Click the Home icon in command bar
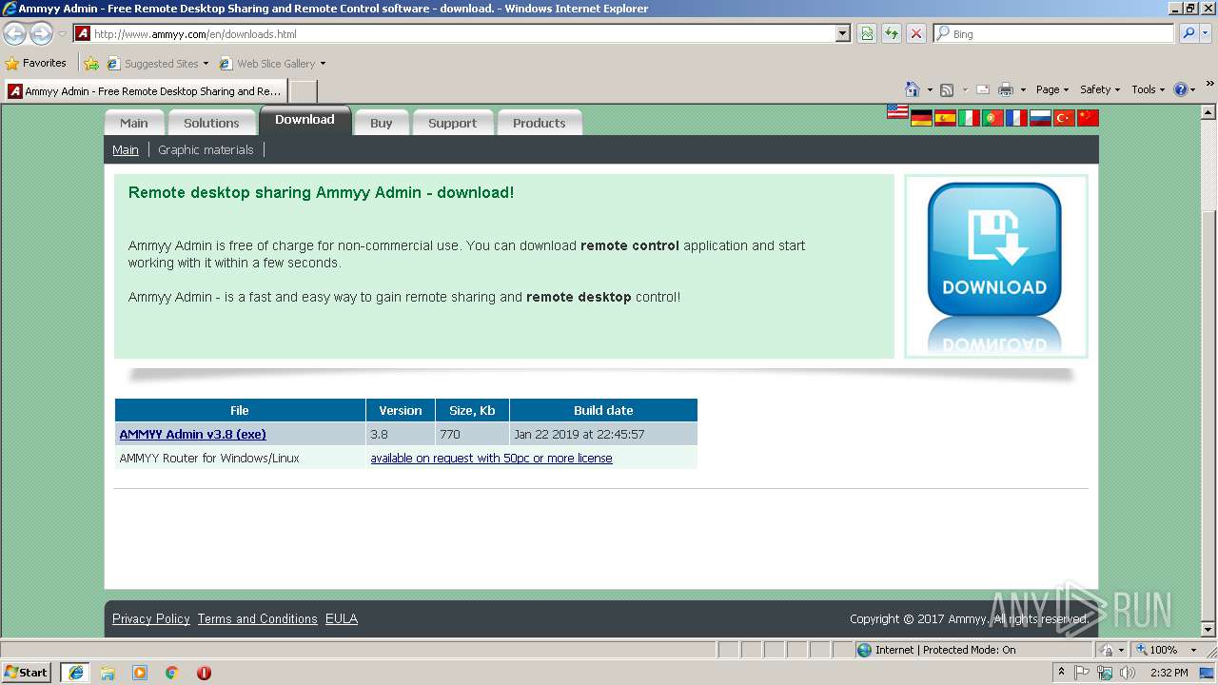Screen dimensions: 1218x685 [x=913, y=89]
